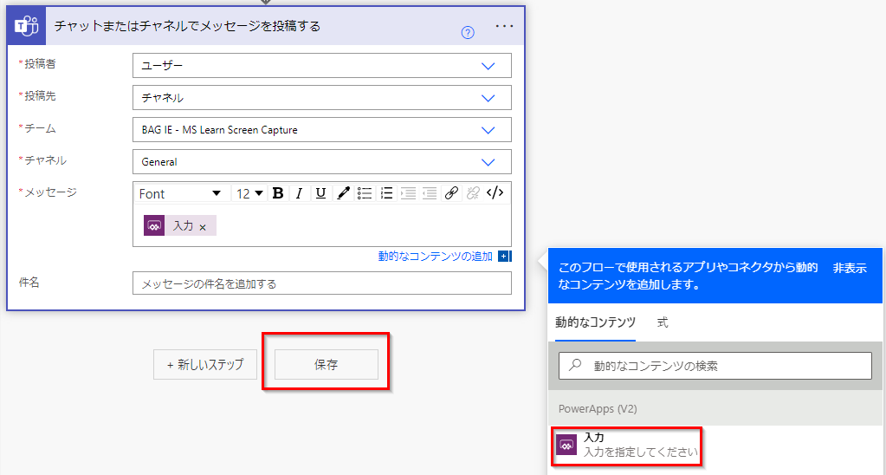The image size is (886, 475).
Task: Click the blue plus icon beside 動的なコンテンツの追加
Action: pos(503,257)
